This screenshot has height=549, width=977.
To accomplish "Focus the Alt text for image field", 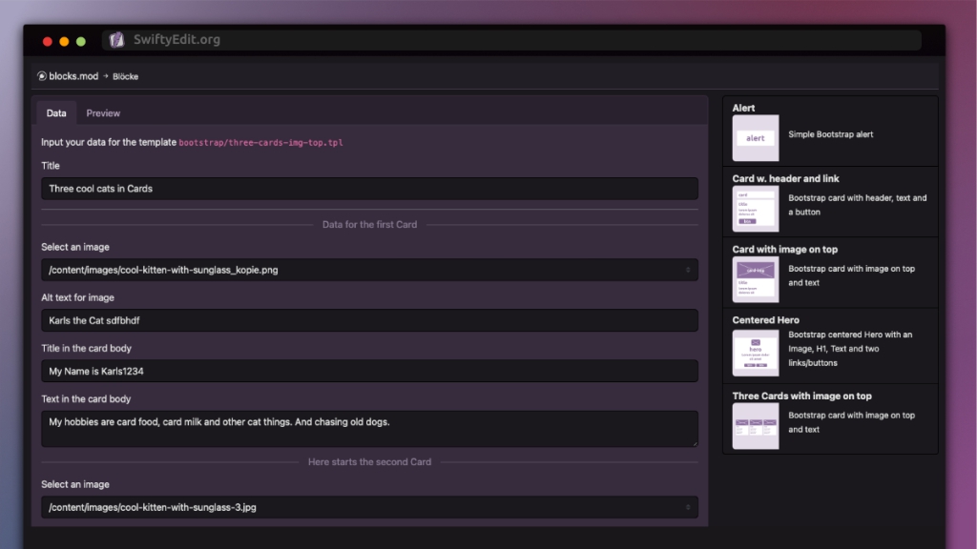I will point(369,320).
